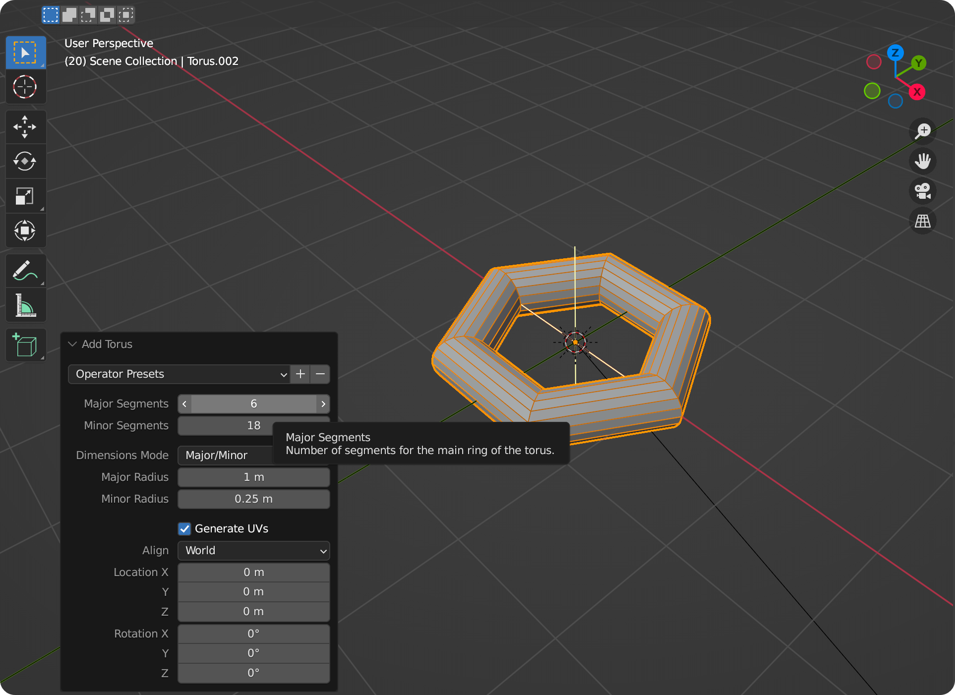Open the Operator Presets dropdown
This screenshot has width=955, height=695.
pos(179,374)
